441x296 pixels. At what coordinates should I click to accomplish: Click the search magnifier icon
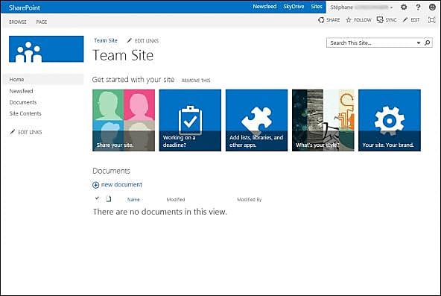pyautogui.click(x=428, y=42)
